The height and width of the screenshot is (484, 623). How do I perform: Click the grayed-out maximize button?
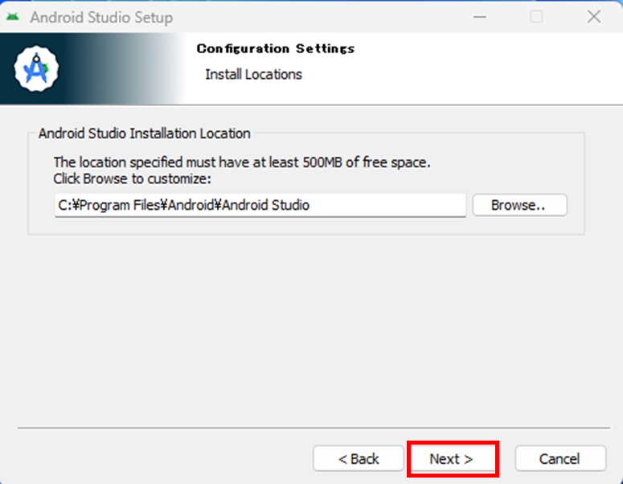[536, 17]
